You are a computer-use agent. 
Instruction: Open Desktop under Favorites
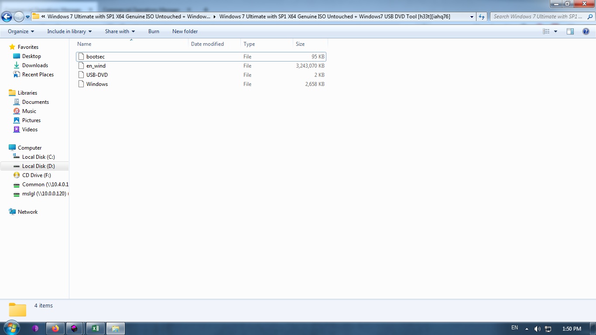(31, 56)
